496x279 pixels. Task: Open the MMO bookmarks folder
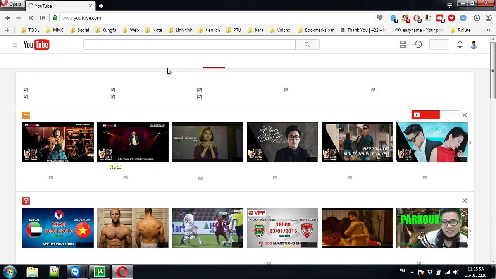click(55, 30)
